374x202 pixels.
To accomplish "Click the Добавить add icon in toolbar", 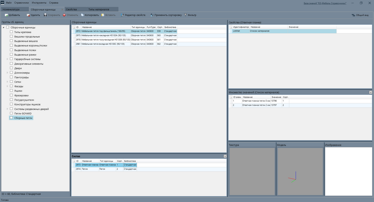I will click(6, 15).
